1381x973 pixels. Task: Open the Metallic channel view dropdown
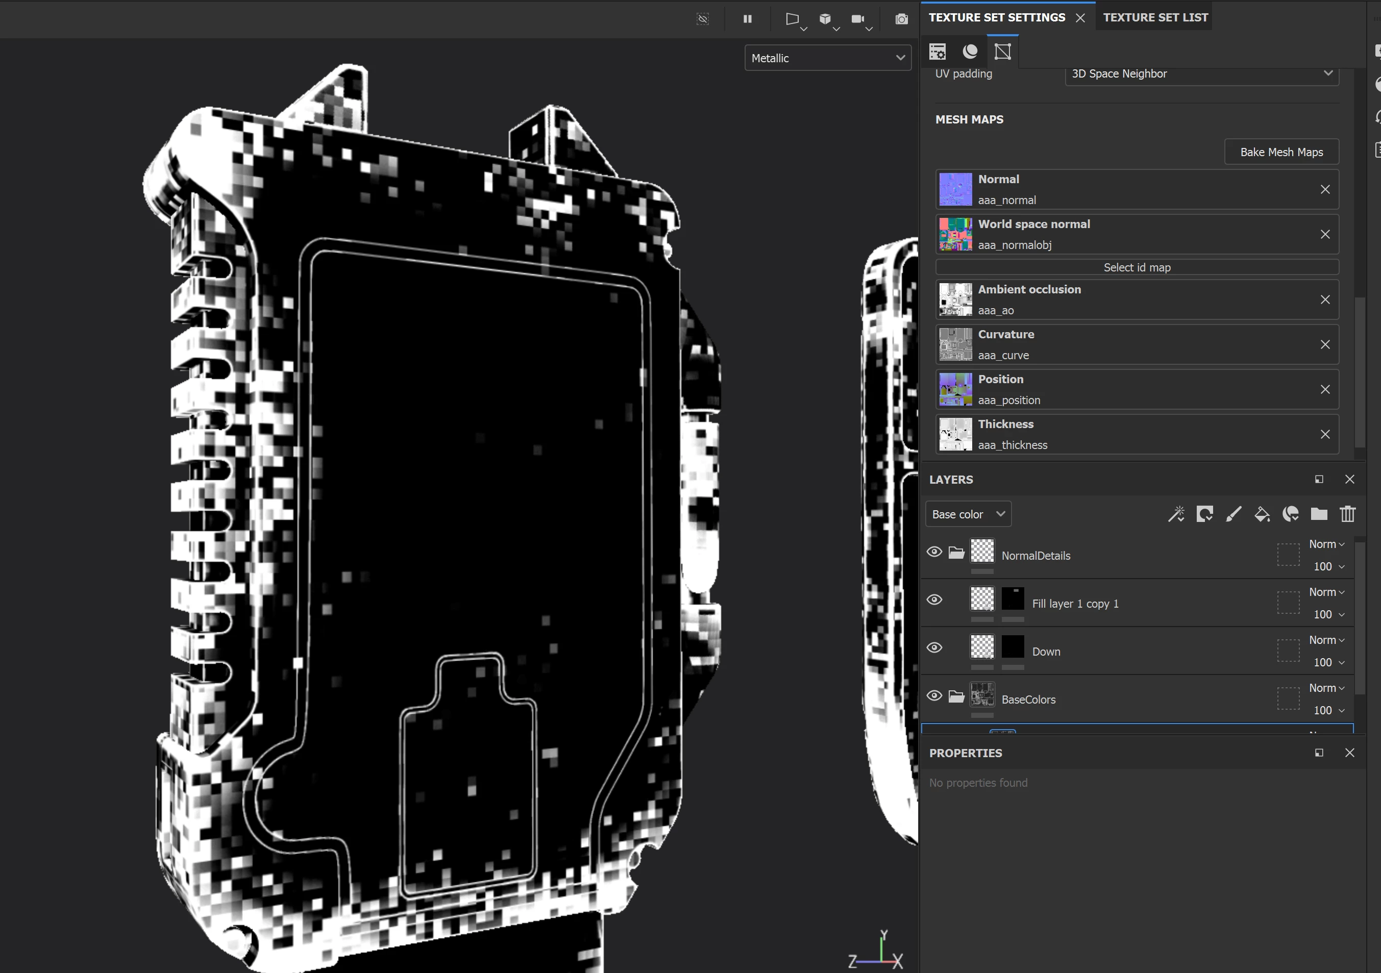(x=828, y=58)
